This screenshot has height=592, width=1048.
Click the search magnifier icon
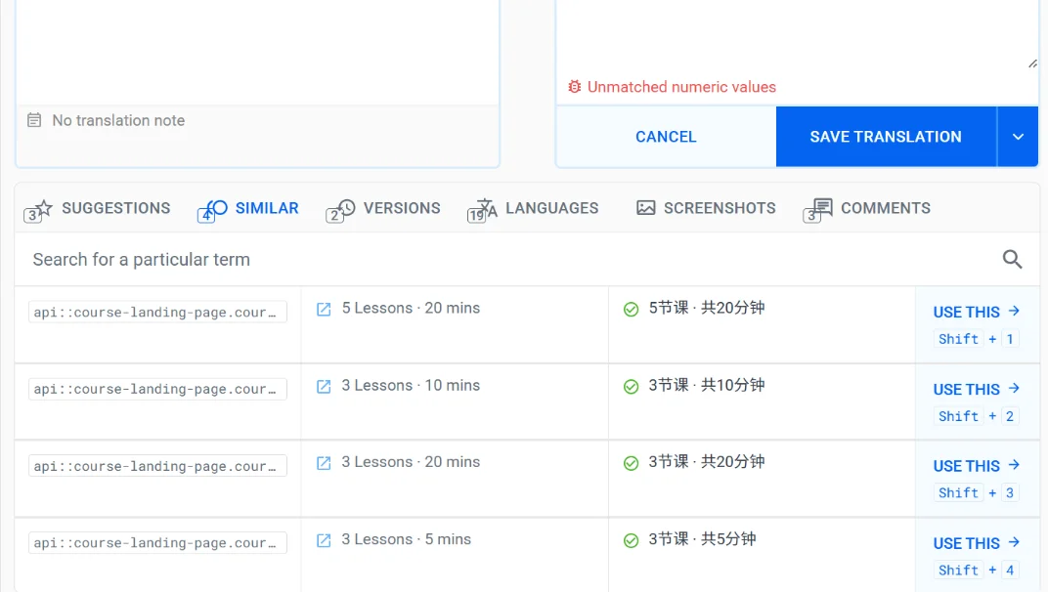click(x=1012, y=259)
